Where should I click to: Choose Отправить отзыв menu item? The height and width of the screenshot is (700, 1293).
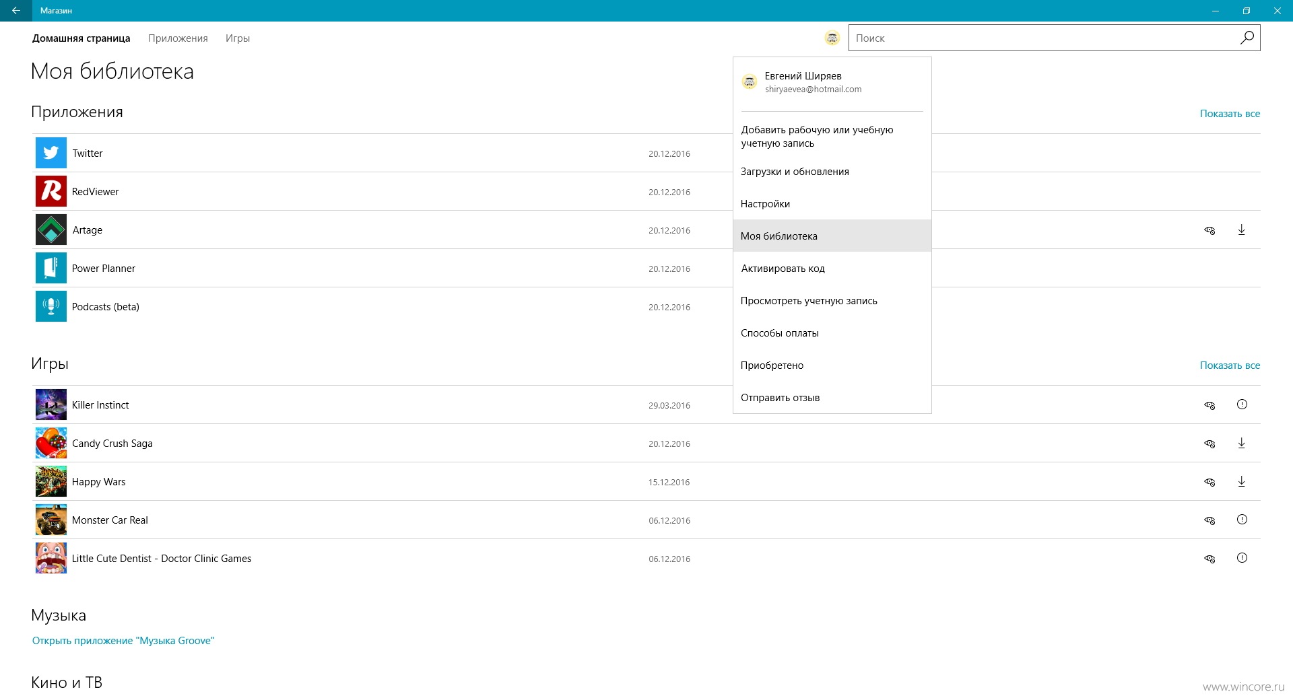tap(832, 398)
